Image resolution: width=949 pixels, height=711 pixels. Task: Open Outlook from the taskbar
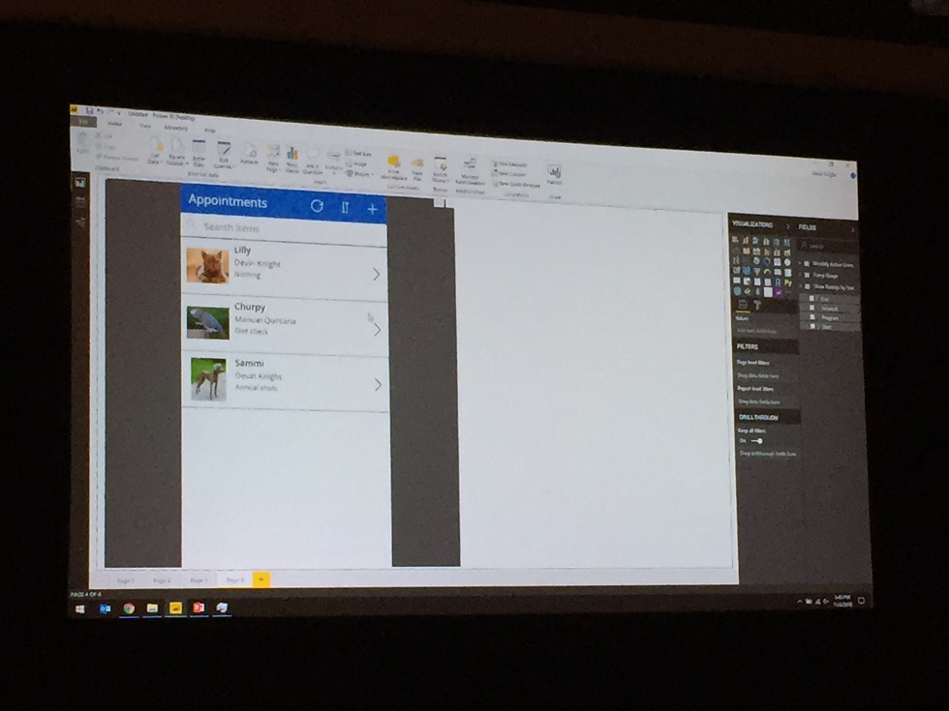[105, 608]
